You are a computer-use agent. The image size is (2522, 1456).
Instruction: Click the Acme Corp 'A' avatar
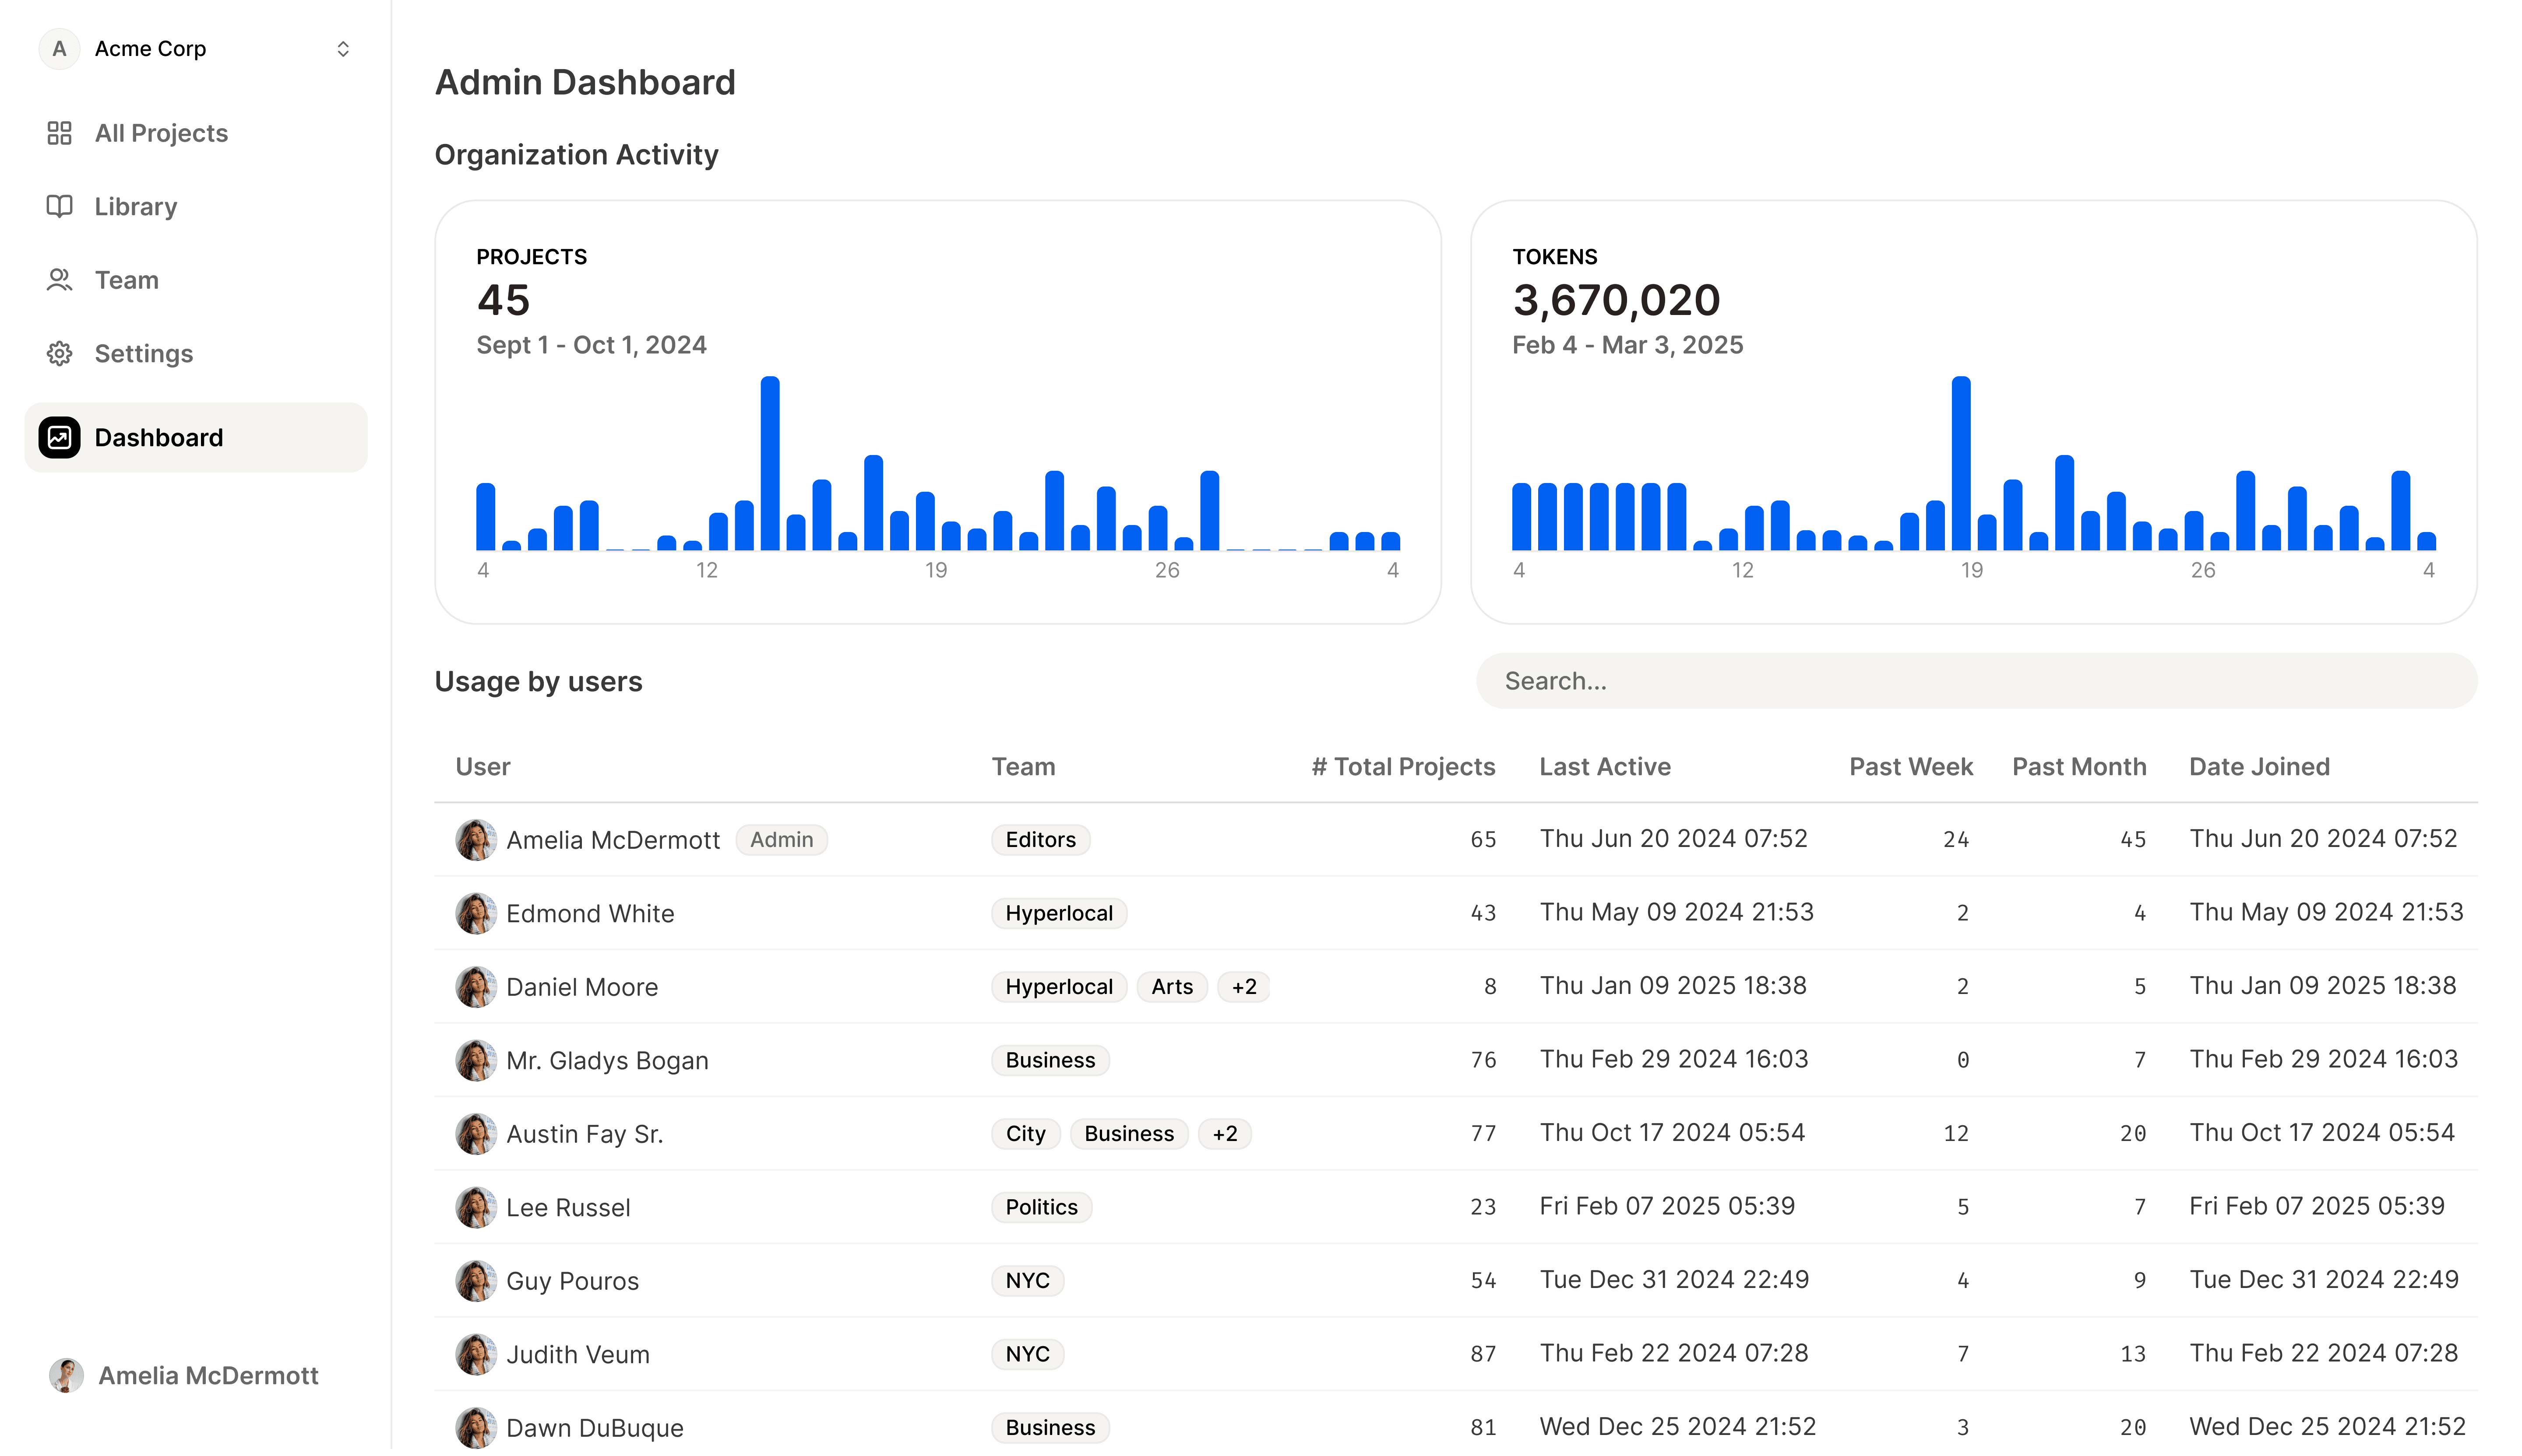pyautogui.click(x=59, y=49)
